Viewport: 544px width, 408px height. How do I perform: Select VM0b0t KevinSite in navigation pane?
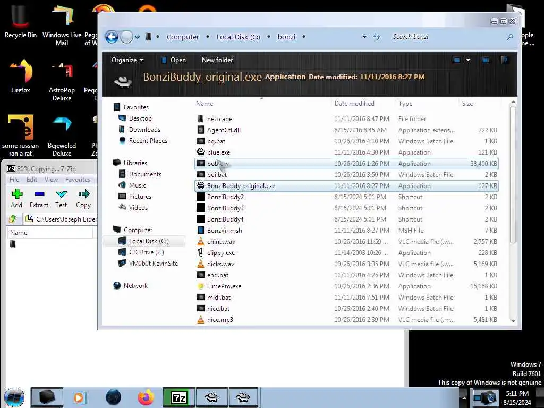[x=154, y=263]
